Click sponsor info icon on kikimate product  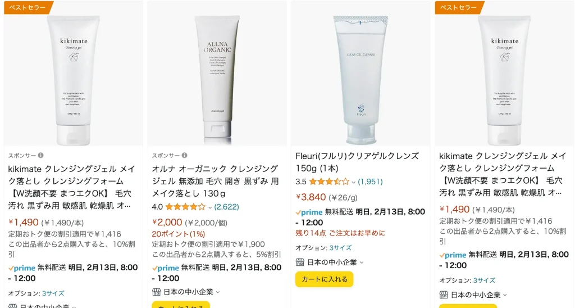(x=40, y=155)
